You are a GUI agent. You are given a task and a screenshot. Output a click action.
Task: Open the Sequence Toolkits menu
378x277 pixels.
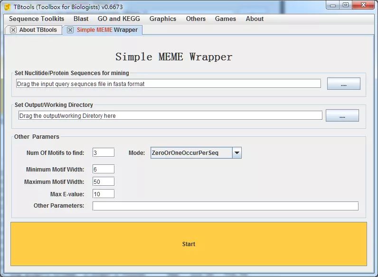[37, 19]
